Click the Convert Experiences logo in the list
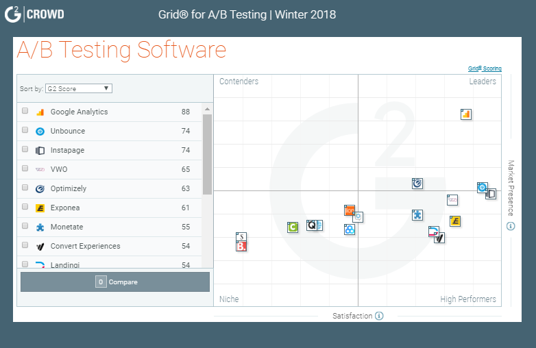Image resolution: width=536 pixels, height=348 pixels. click(x=40, y=246)
